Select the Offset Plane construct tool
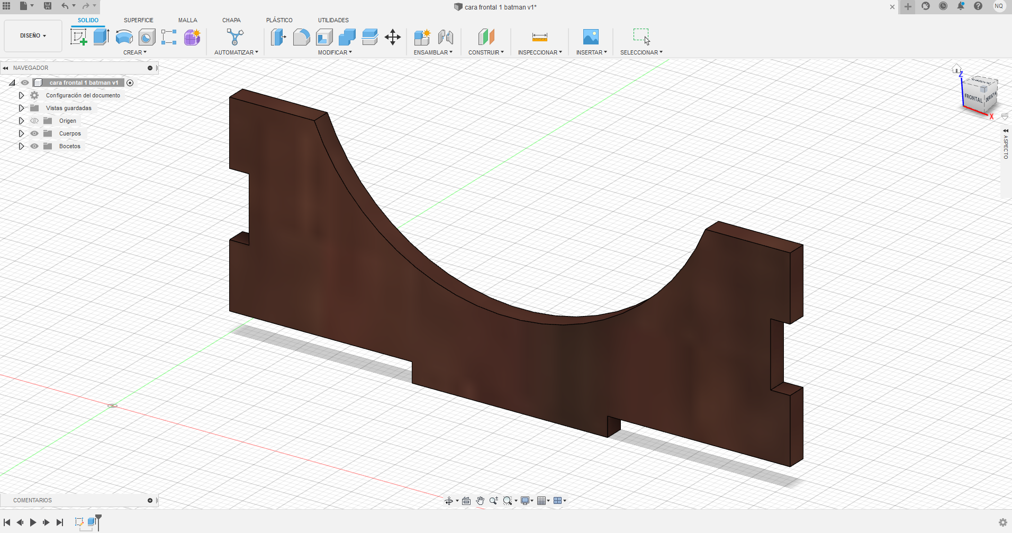 click(486, 37)
